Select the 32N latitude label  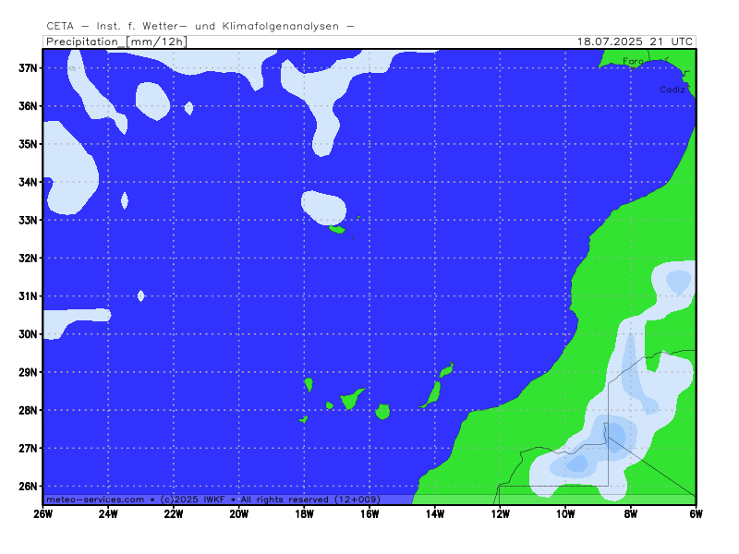(x=28, y=259)
